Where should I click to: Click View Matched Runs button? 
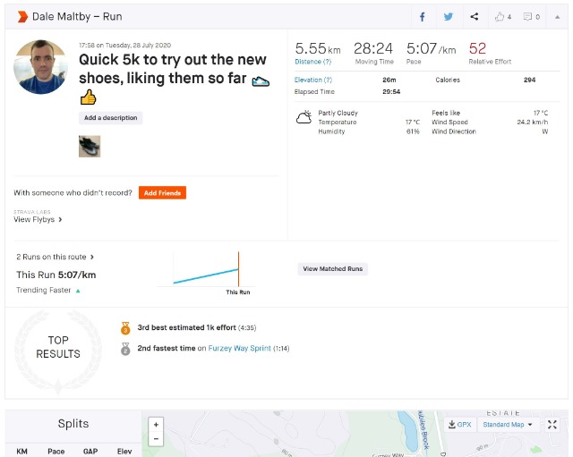[x=332, y=269]
